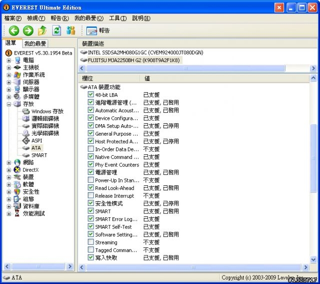Select the ASPI tree item
Viewport: 320px width, 284px height.
(32, 141)
